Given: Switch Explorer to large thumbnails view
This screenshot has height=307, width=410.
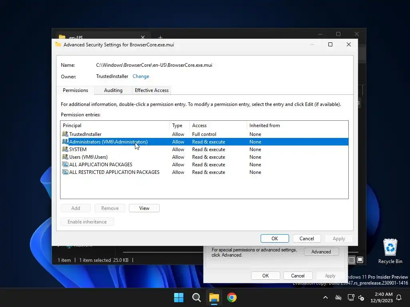Looking at the screenshot, I should coord(360,260).
